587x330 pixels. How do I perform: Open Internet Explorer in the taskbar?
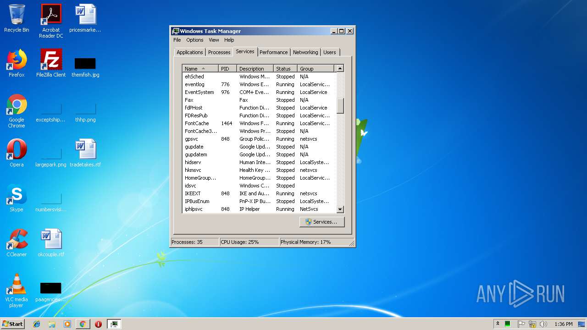(x=37, y=324)
